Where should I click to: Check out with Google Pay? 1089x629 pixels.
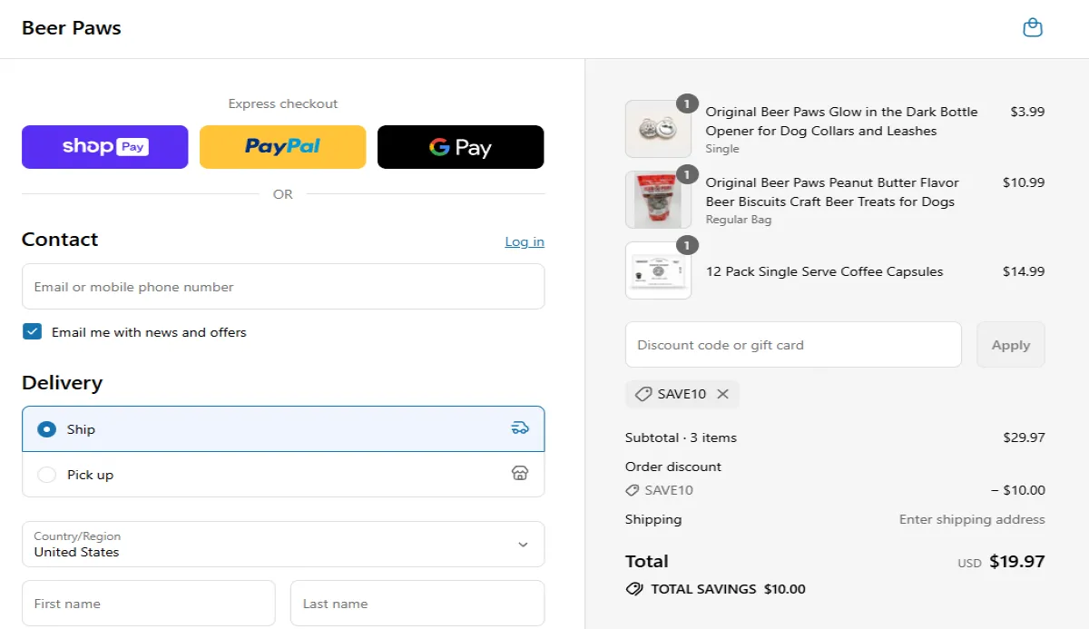click(460, 146)
